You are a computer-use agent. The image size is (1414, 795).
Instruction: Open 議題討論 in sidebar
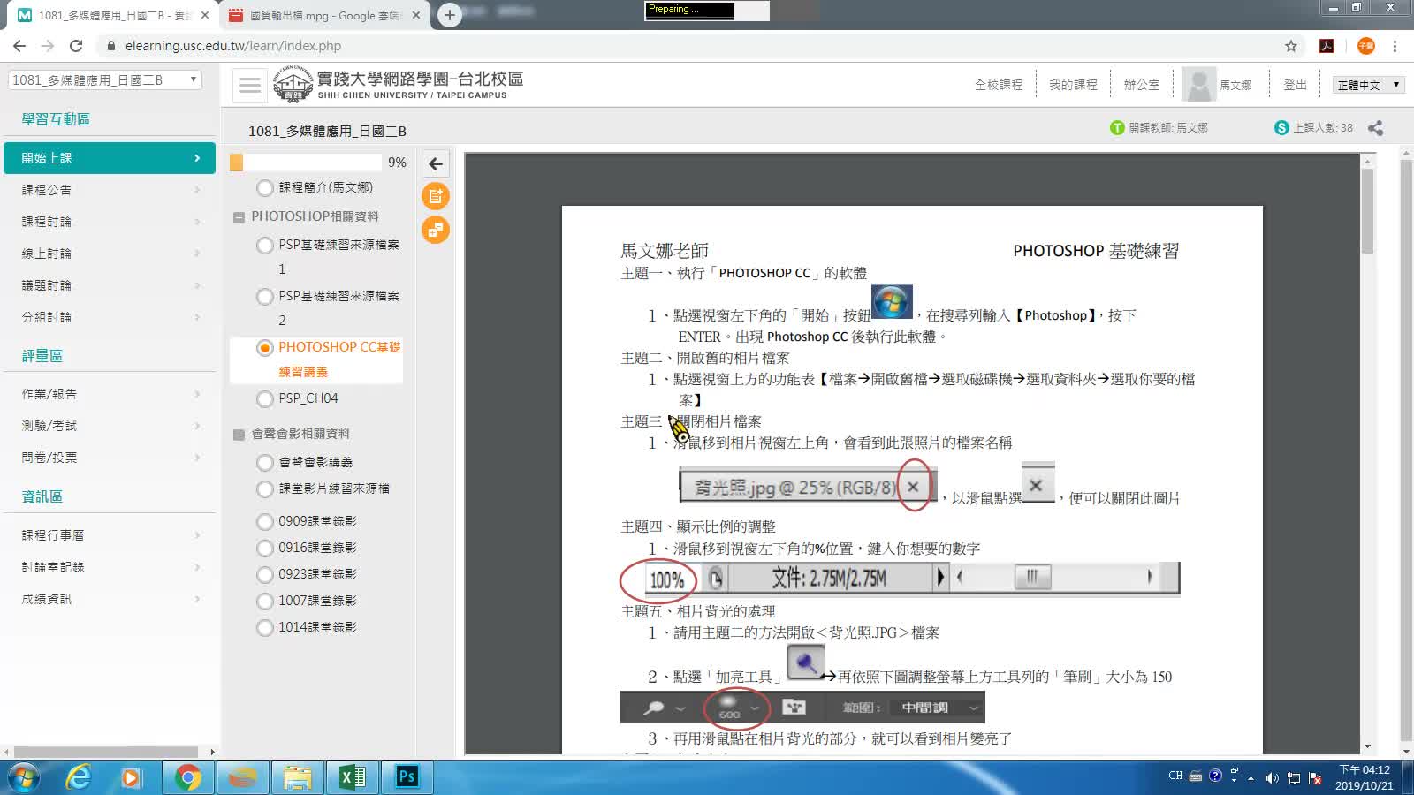[x=110, y=285]
